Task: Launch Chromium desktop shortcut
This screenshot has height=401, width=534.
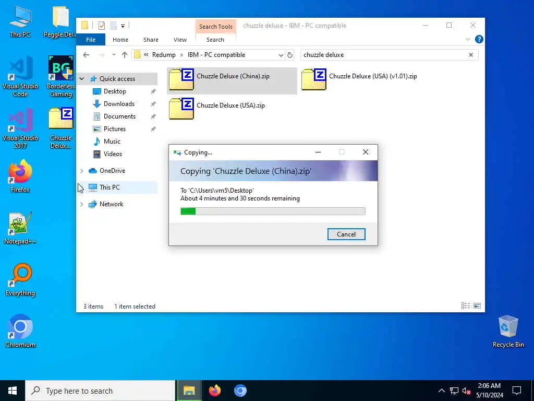Action: point(20,332)
